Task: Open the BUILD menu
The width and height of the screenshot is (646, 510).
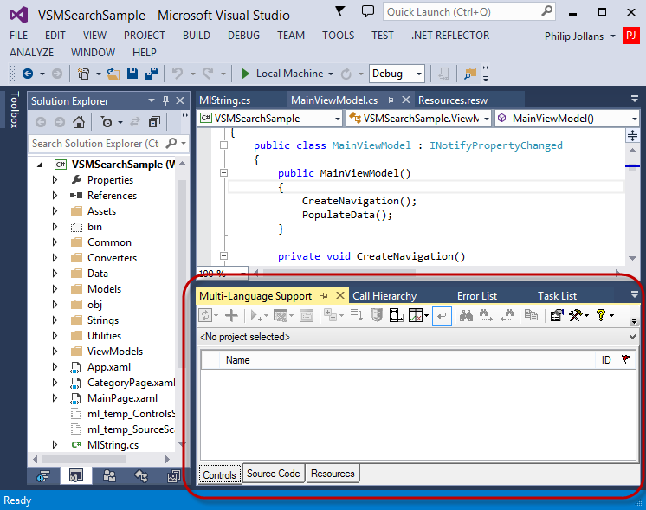Action: click(197, 36)
